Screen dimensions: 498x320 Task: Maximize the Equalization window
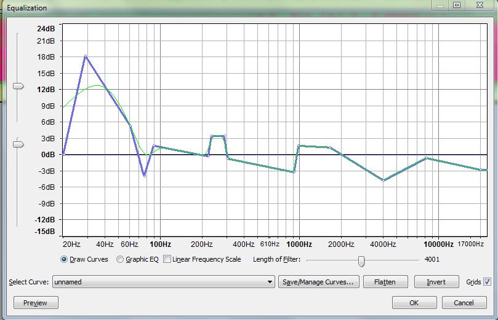click(457, 5)
